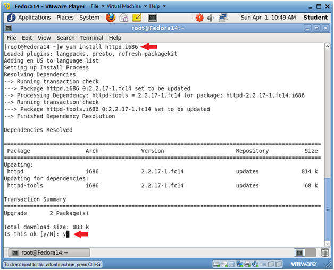Viewport: 334px width, 270px height.
Task: Open the Trash icon in bottom panel
Action: click(325, 252)
